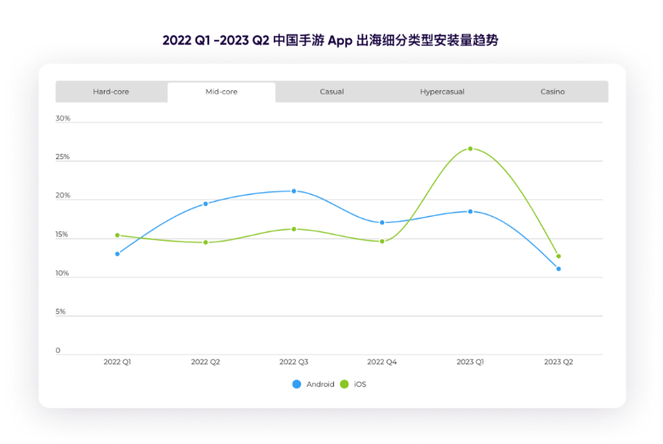Click Android data point at 2022 Q4
The height and width of the screenshot is (444, 663).
point(382,223)
